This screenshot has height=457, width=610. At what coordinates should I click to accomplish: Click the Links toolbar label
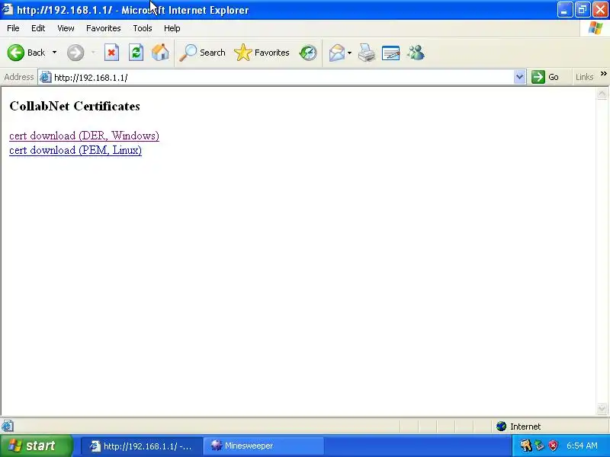tap(584, 77)
